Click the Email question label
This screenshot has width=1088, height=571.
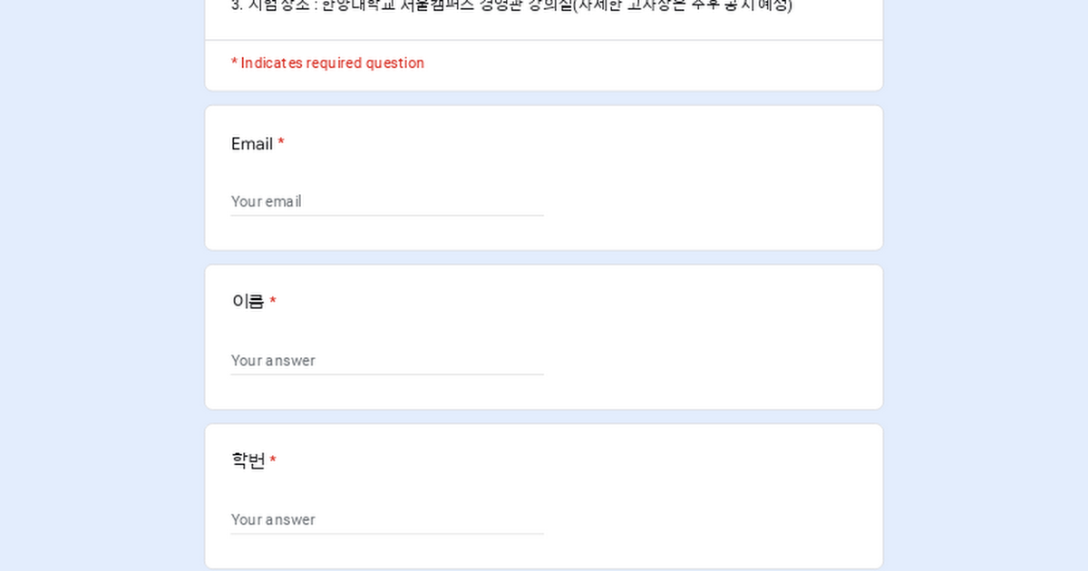[251, 144]
